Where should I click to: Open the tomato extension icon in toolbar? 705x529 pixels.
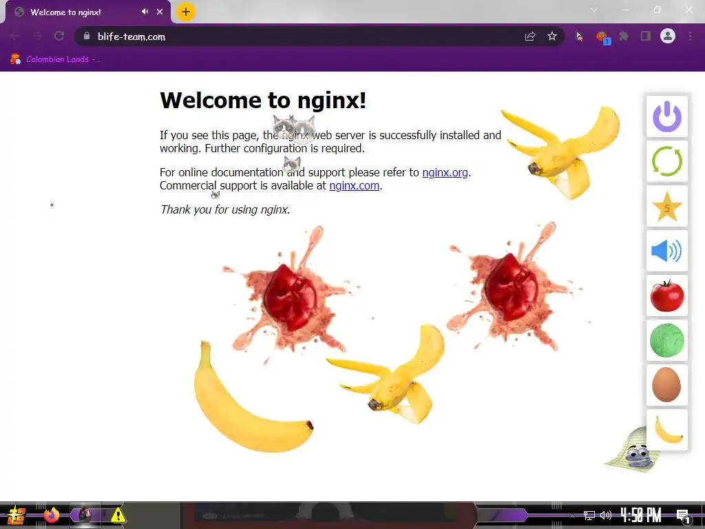(602, 37)
